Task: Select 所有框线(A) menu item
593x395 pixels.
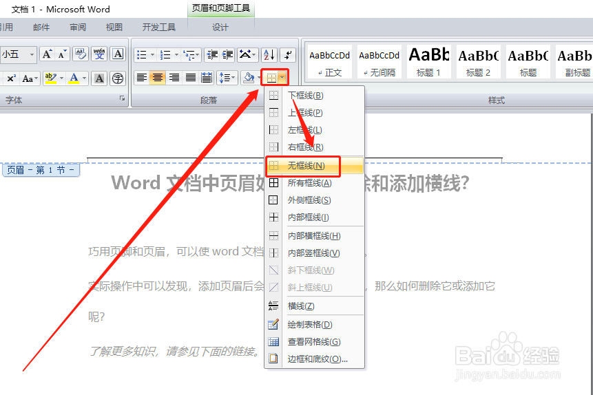Action: click(314, 183)
